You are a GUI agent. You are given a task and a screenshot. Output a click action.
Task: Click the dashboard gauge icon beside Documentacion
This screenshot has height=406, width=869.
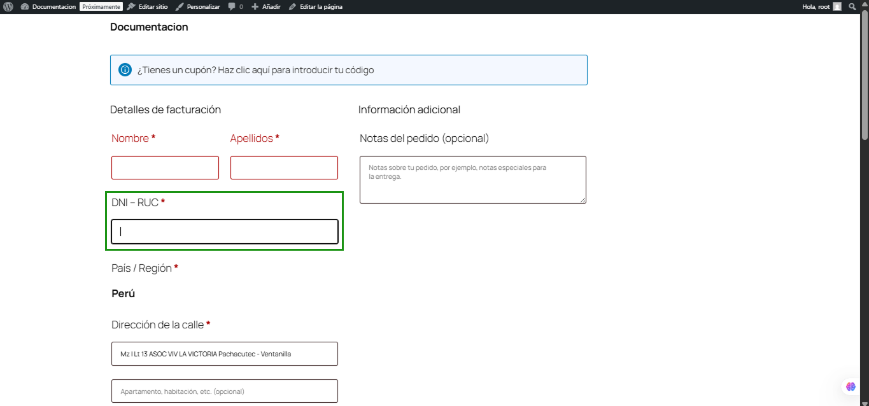coord(25,6)
